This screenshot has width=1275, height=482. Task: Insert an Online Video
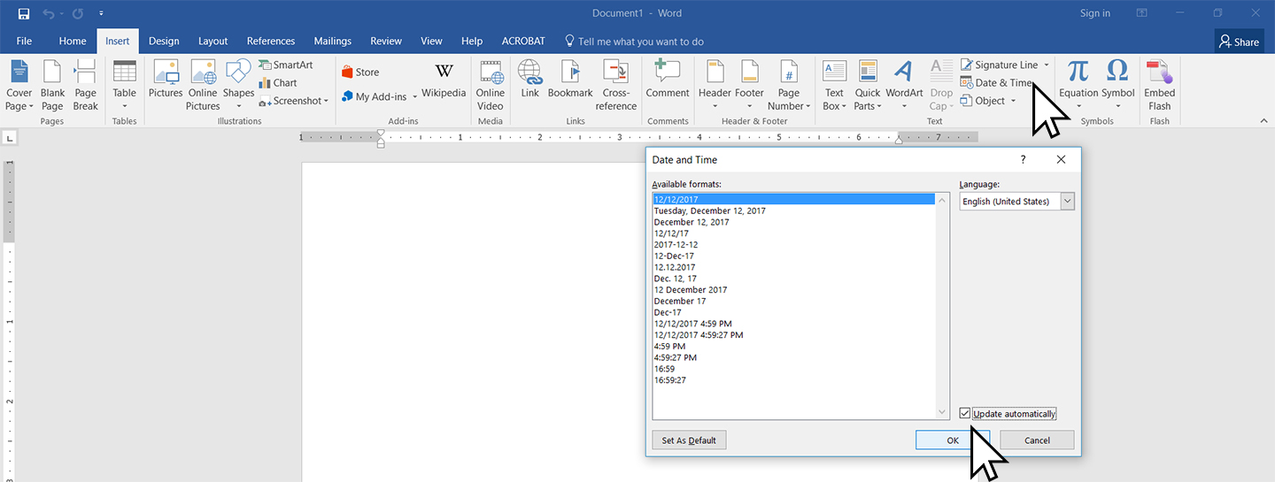click(x=490, y=86)
